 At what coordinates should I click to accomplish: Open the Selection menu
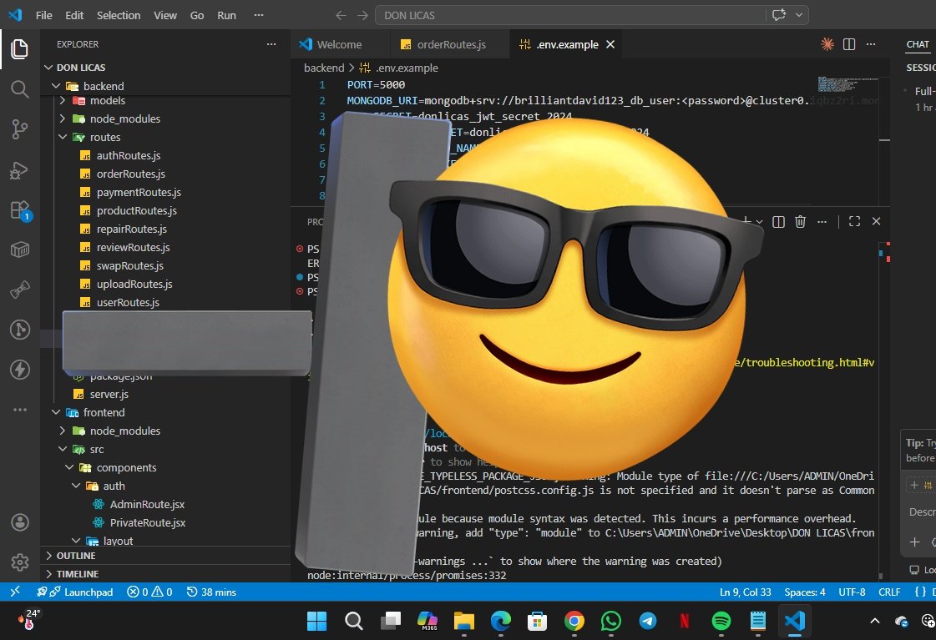pos(119,15)
